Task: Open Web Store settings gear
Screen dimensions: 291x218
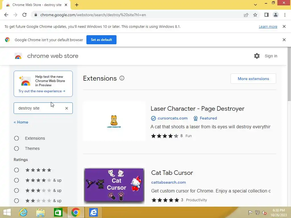Action: [x=257, y=56]
